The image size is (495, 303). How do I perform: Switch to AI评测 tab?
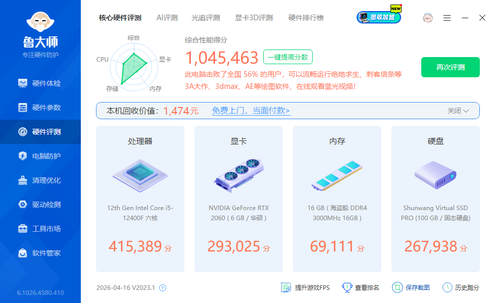click(x=167, y=18)
